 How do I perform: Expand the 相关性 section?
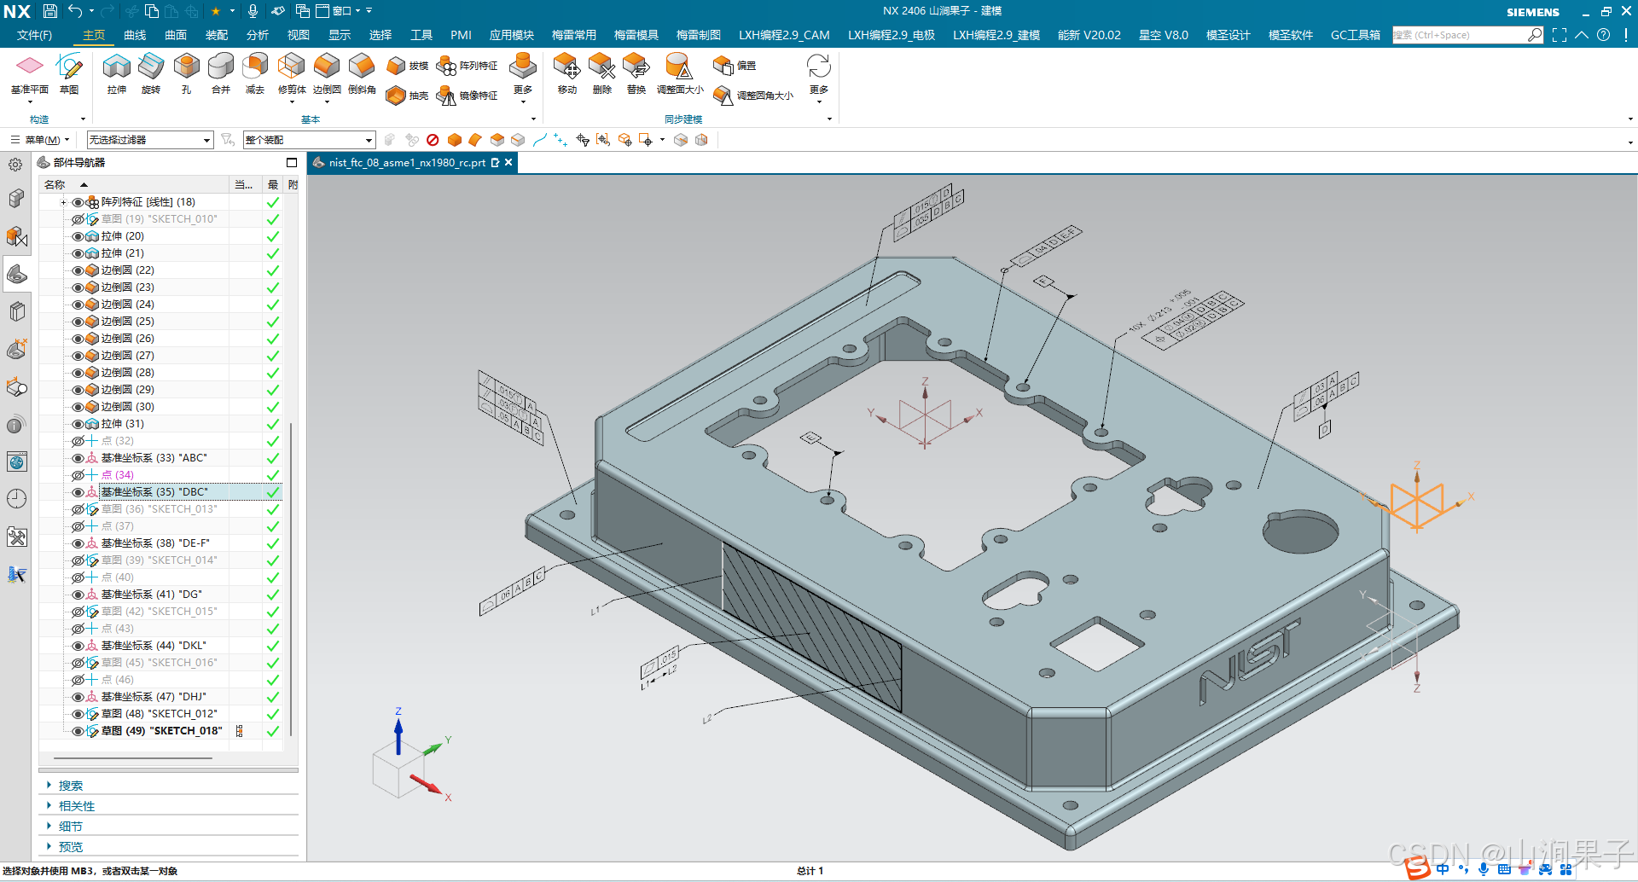click(49, 805)
